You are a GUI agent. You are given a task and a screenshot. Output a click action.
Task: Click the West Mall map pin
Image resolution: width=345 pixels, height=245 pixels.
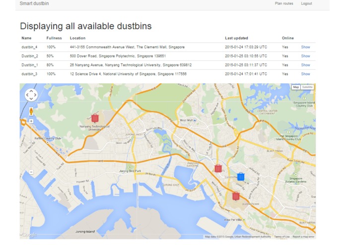[195, 120]
